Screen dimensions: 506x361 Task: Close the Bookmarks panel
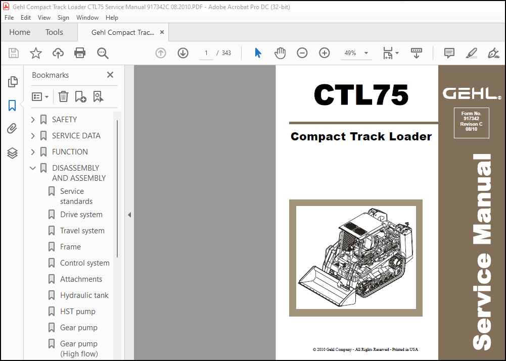110,75
